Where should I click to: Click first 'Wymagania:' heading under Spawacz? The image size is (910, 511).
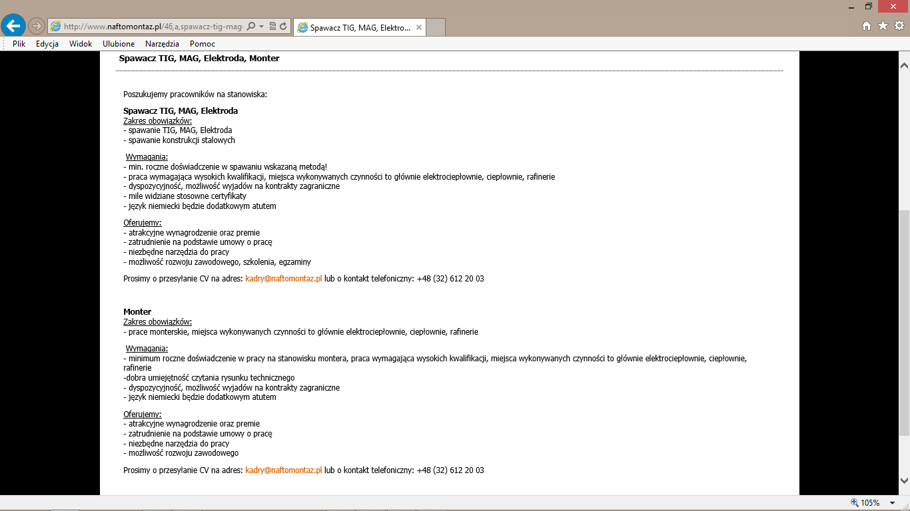147,157
